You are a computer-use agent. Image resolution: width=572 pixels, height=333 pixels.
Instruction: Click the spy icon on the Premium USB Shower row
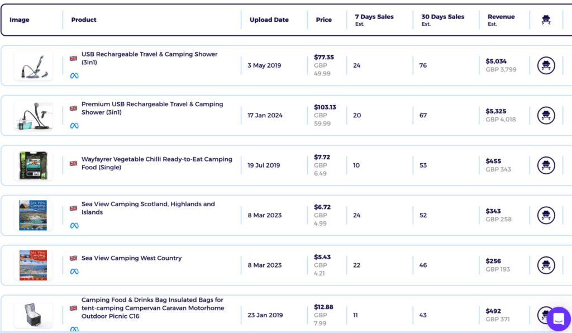pyautogui.click(x=546, y=115)
